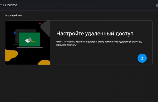Click the blue download button

(142, 58)
